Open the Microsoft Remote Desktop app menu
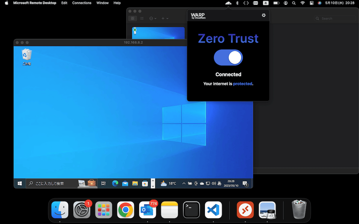Viewport: 359px width, 224px height. click(35, 3)
